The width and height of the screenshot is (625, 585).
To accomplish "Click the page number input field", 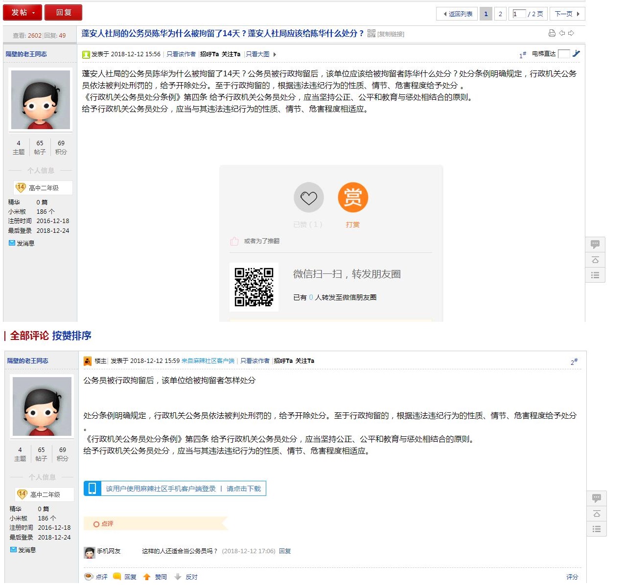I will point(518,14).
